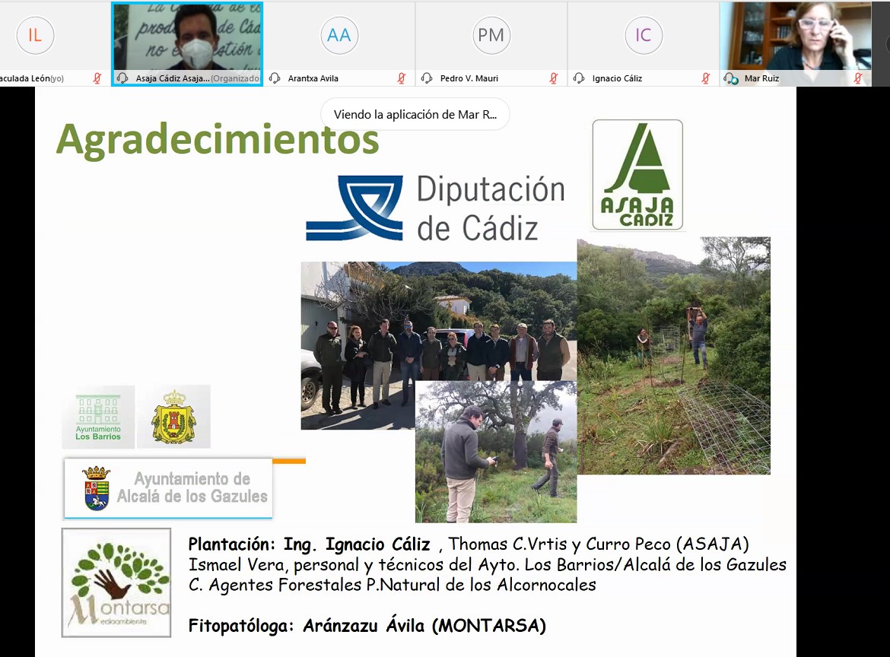The height and width of the screenshot is (657, 890).
Task: Click name 'Ignacio Cáliz' participant label
Action: coord(617,78)
